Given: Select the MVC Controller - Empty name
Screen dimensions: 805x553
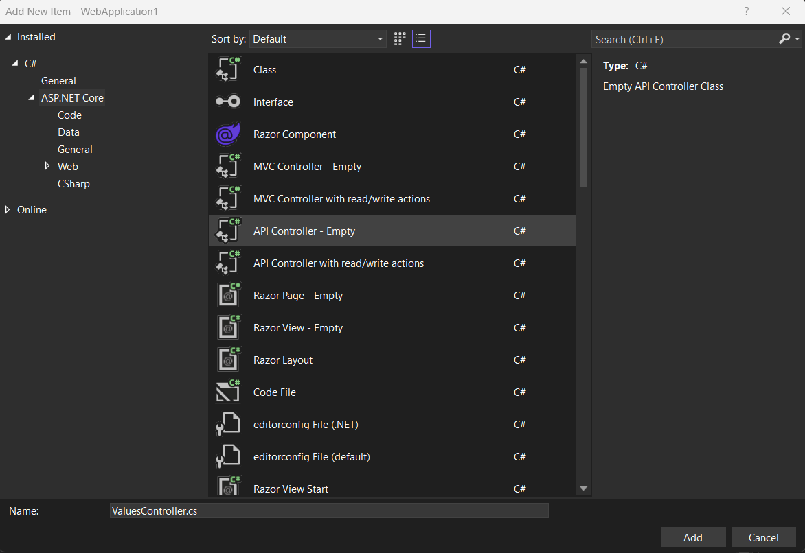Looking at the screenshot, I should (x=307, y=167).
